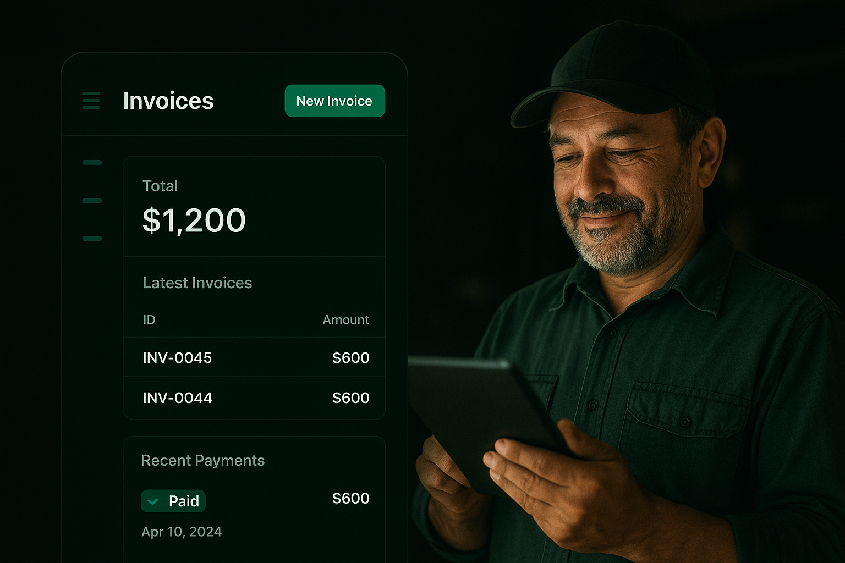Screen dimensions: 845x563
Task: Sort by the Amount column header
Action: point(345,320)
